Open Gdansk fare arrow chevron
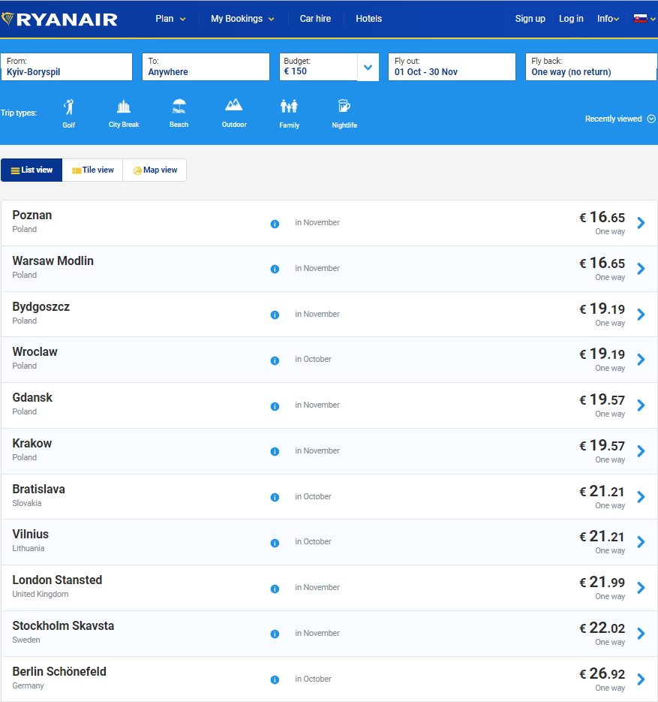This screenshot has height=702, width=658. point(641,405)
